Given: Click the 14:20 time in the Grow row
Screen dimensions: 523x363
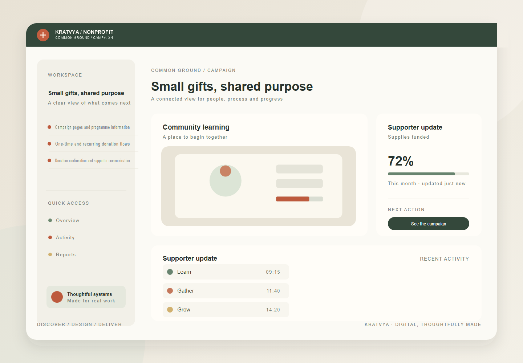Looking at the screenshot, I should (x=273, y=310).
